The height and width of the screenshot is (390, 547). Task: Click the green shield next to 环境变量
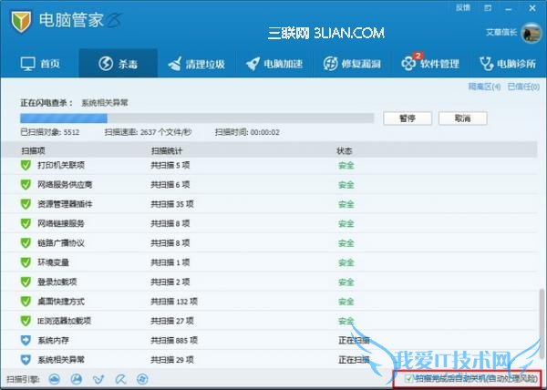[26, 262]
